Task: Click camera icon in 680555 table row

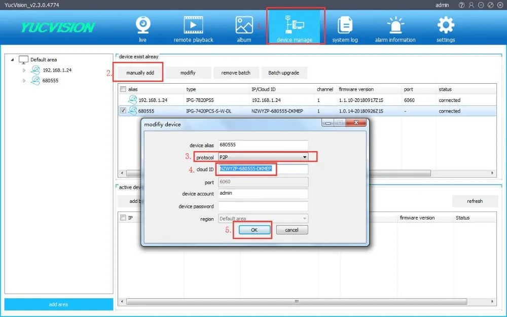Action: [132, 111]
